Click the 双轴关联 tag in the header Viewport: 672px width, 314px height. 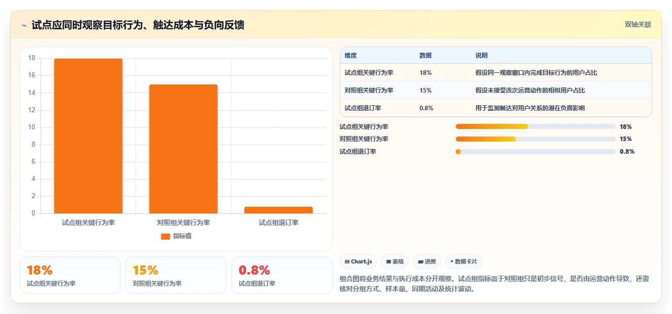638,25
